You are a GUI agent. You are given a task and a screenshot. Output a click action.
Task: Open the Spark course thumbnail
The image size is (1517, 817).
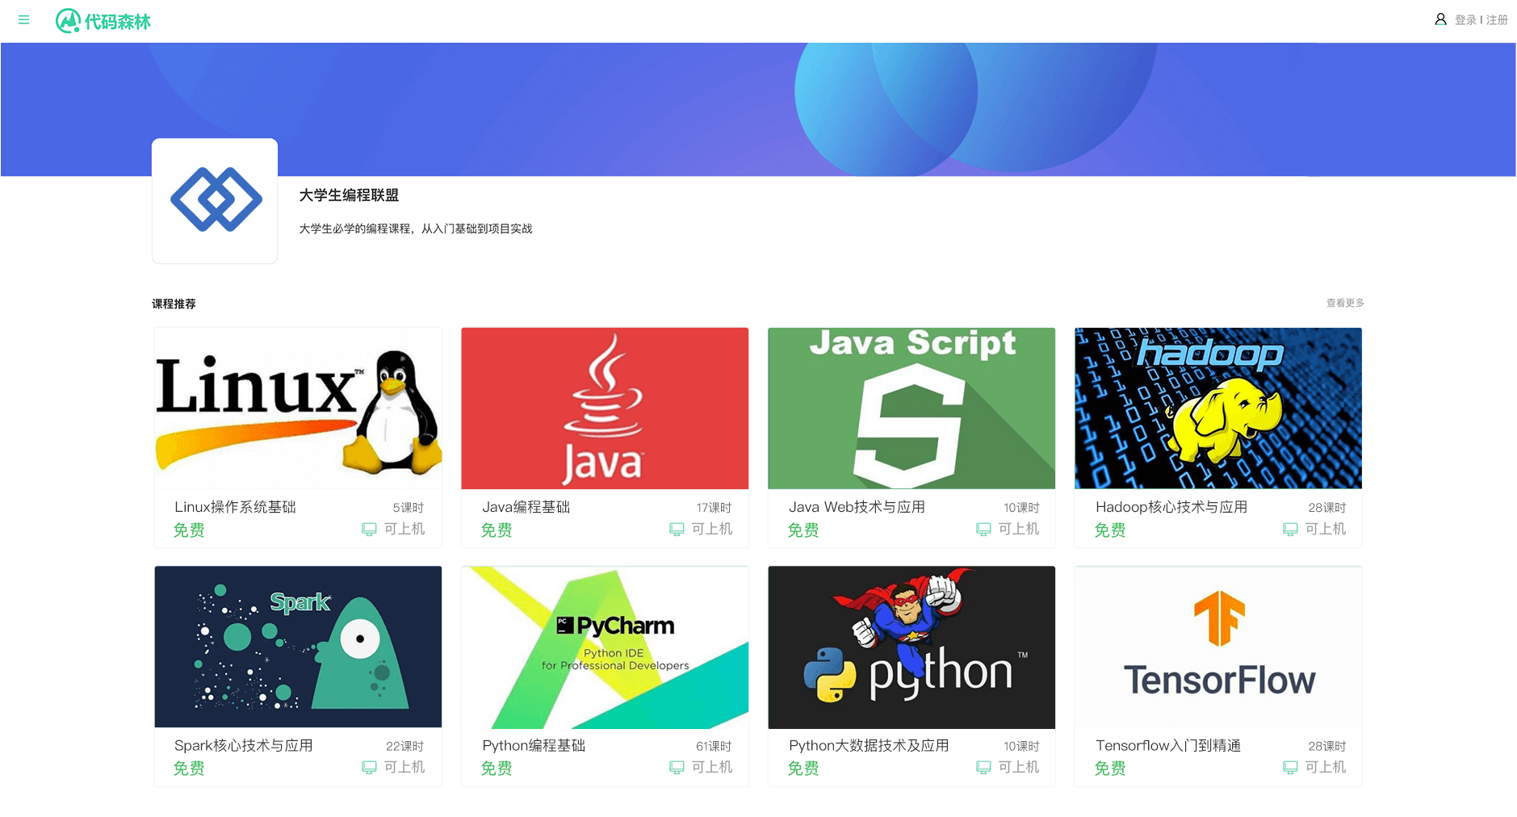point(298,647)
